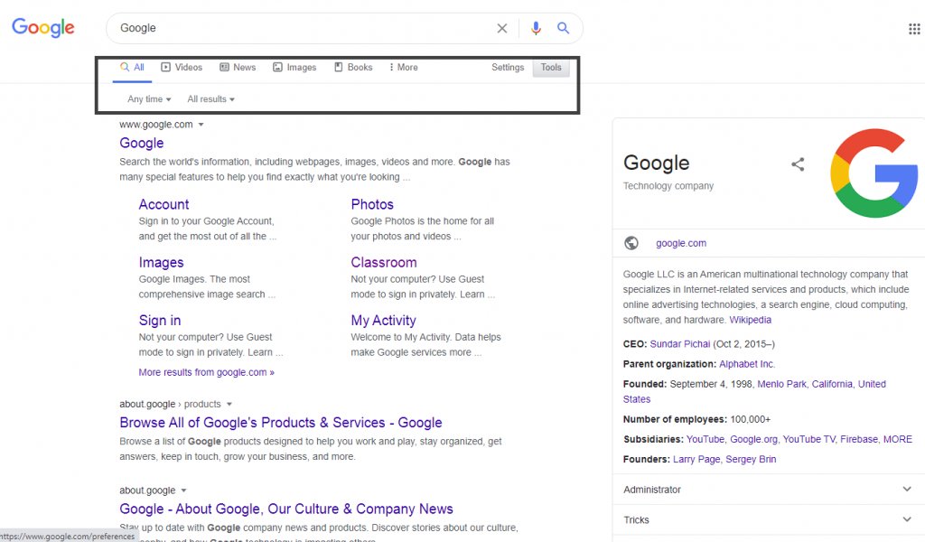
Task: Open the Any time filter dropdown
Action: point(149,99)
